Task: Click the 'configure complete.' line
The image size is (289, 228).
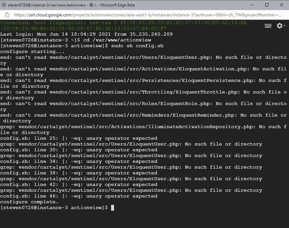Action: 29,202
